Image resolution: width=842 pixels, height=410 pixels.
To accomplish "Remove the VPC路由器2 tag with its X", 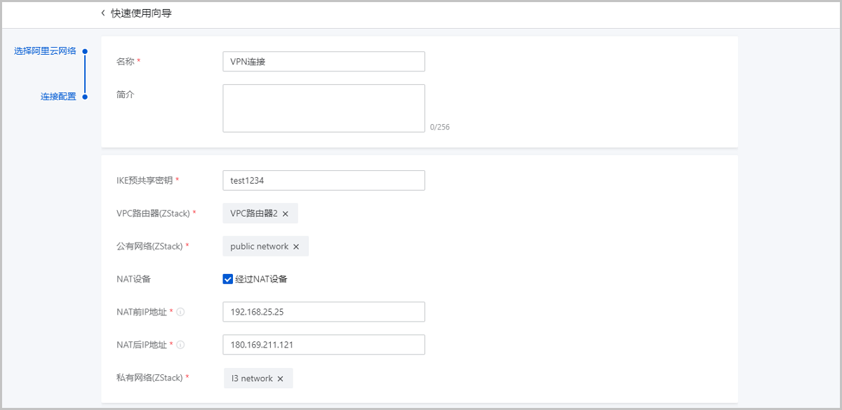I will coord(286,214).
